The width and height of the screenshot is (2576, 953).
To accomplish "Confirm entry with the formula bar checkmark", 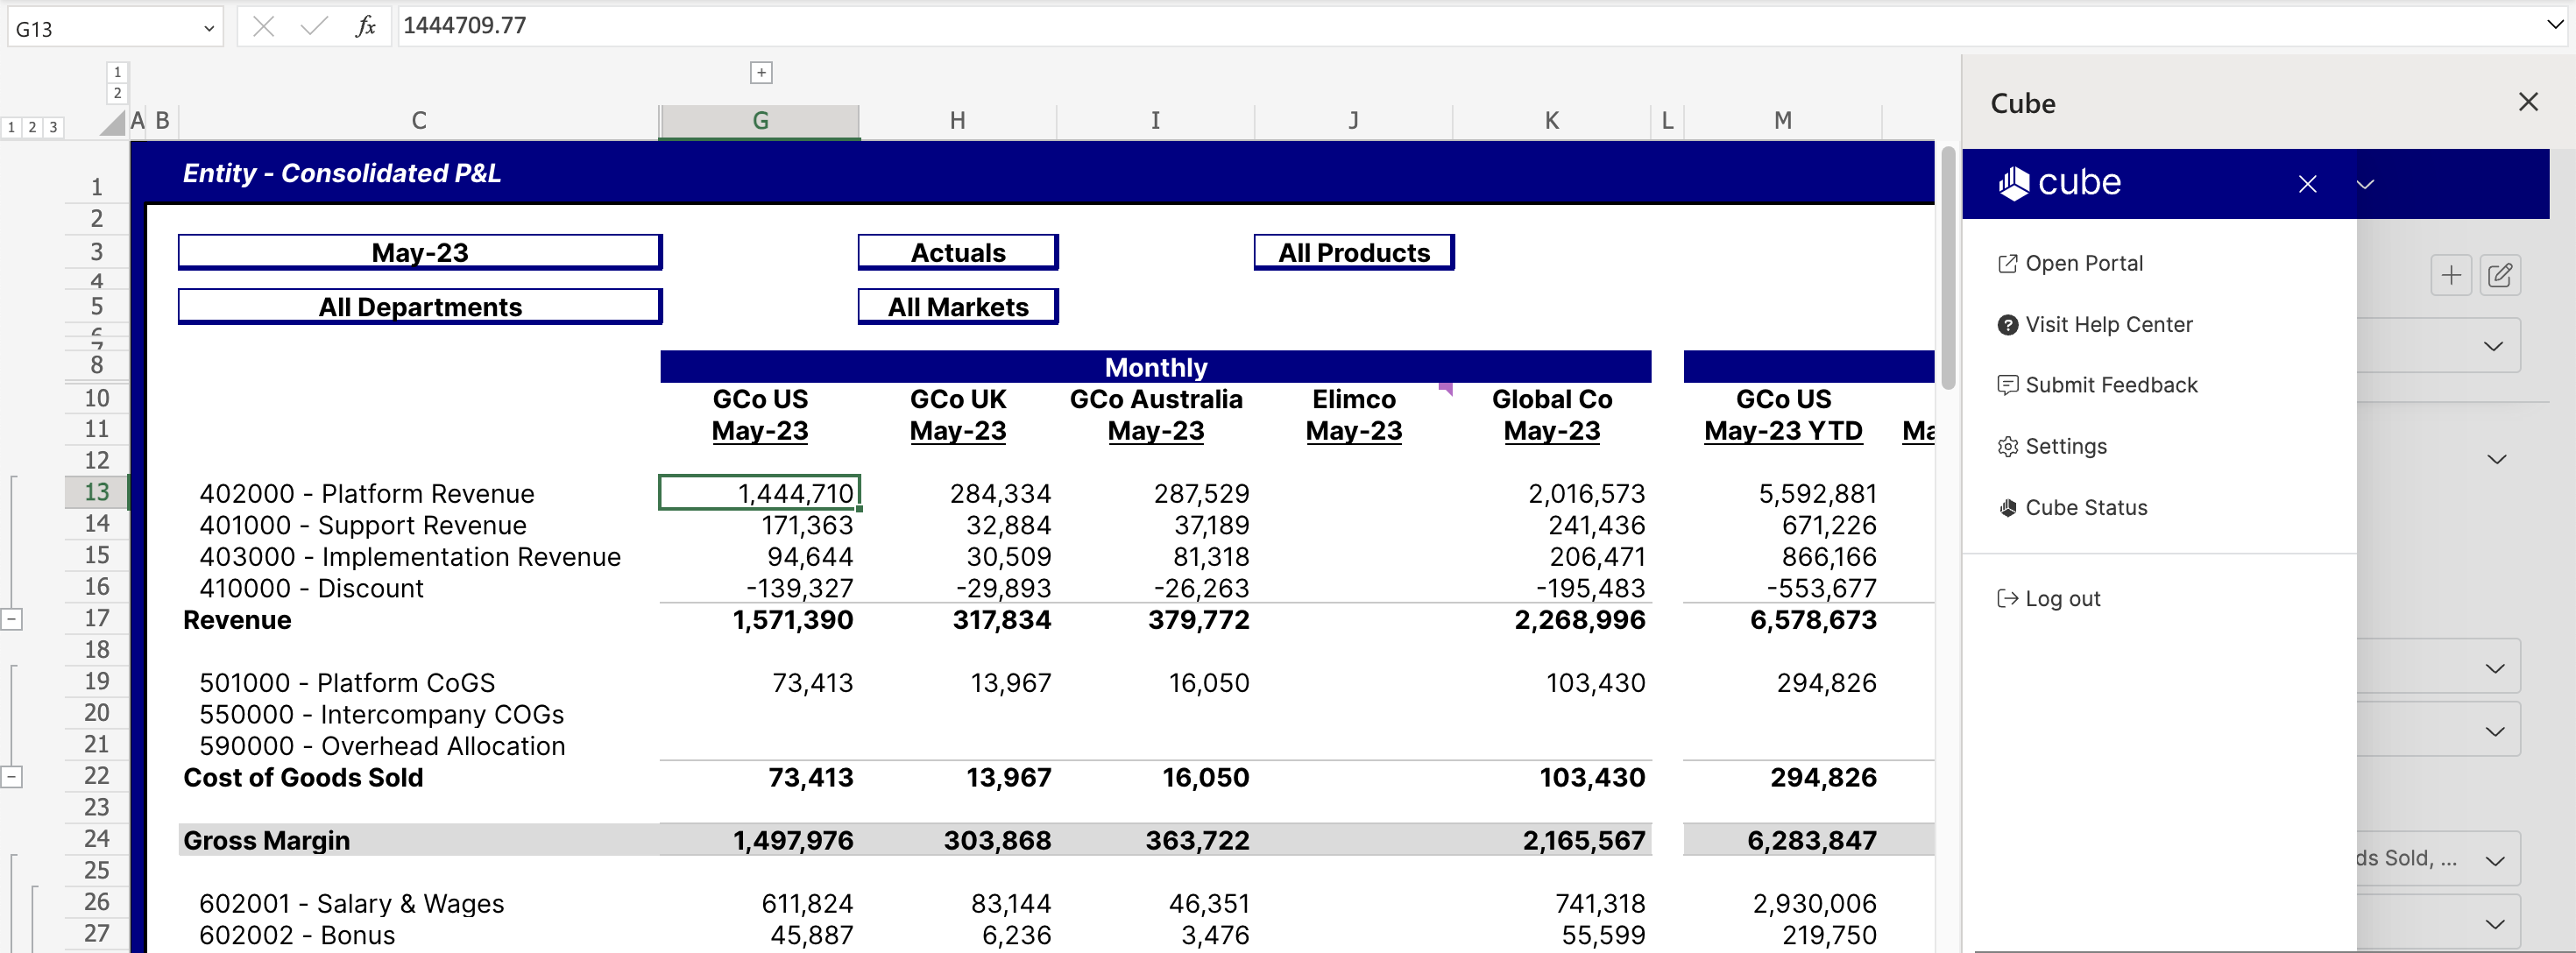I will point(313,26).
